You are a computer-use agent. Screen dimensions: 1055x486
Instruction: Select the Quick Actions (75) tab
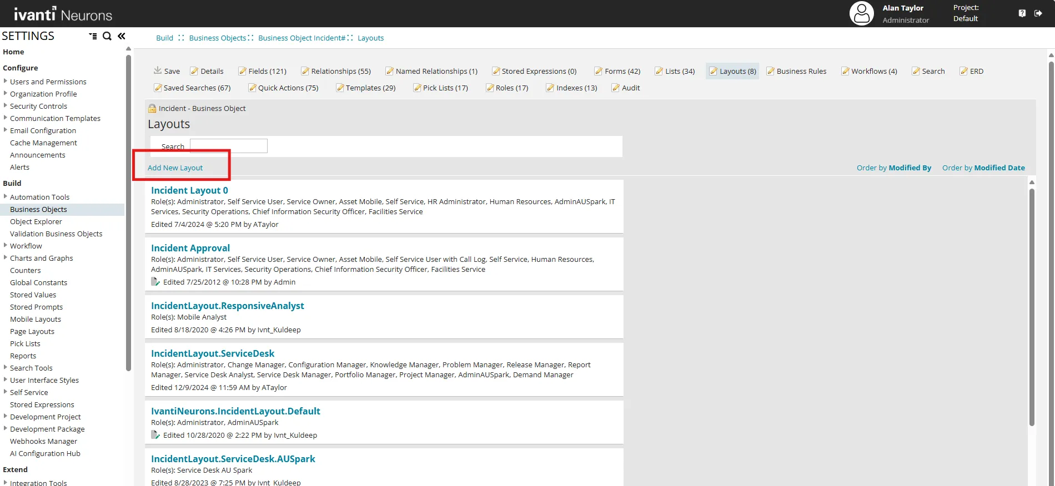[284, 88]
